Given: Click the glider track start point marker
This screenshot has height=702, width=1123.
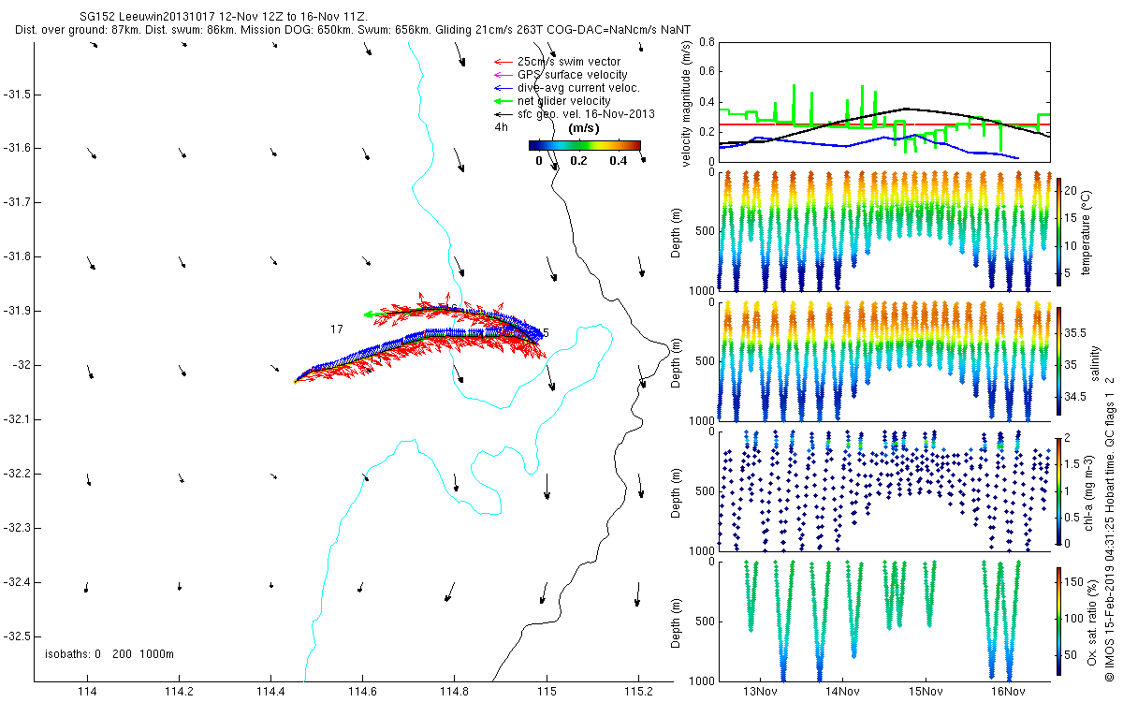Looking at the screenshot, I should click(x=295, y=382).
